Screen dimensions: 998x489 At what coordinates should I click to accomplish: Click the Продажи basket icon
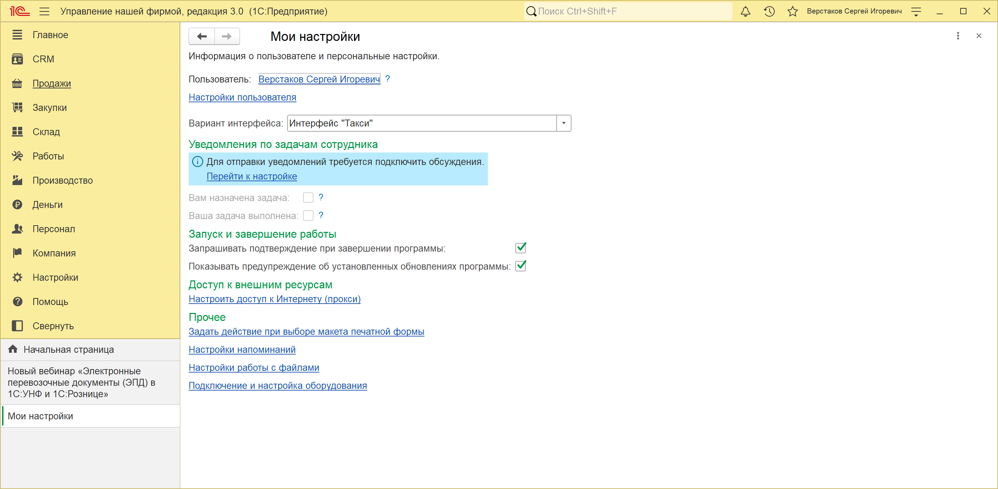coord(17,83)
